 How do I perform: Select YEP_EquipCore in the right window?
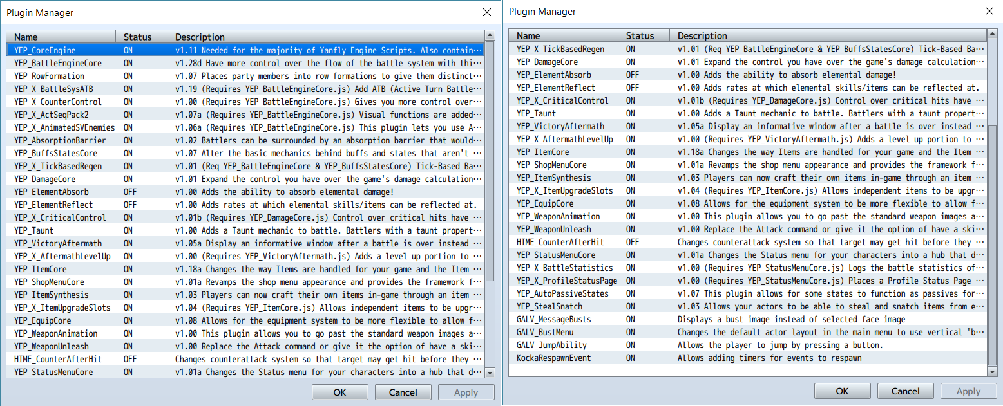pyautogui.click(x=748, y=203)
